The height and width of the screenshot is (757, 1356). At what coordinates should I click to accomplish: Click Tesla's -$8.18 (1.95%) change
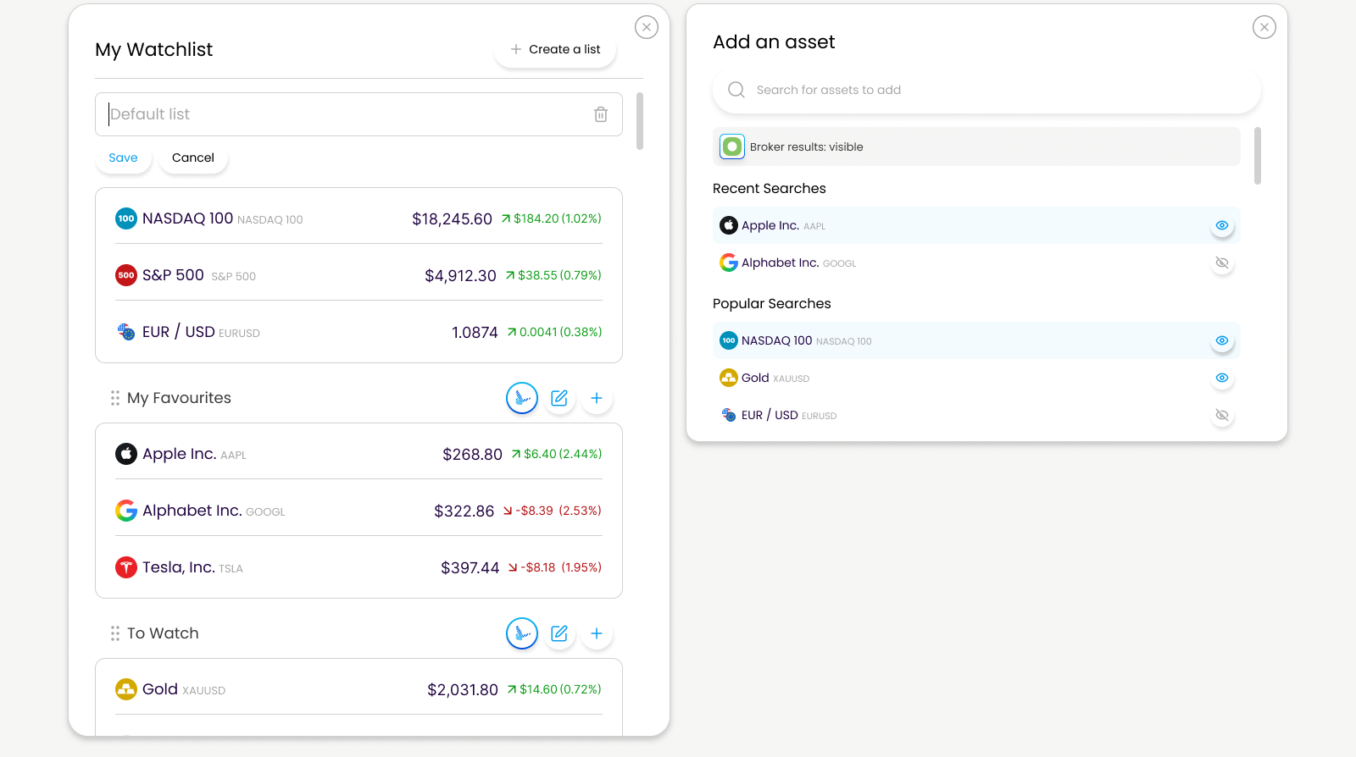tap(555, 567)
